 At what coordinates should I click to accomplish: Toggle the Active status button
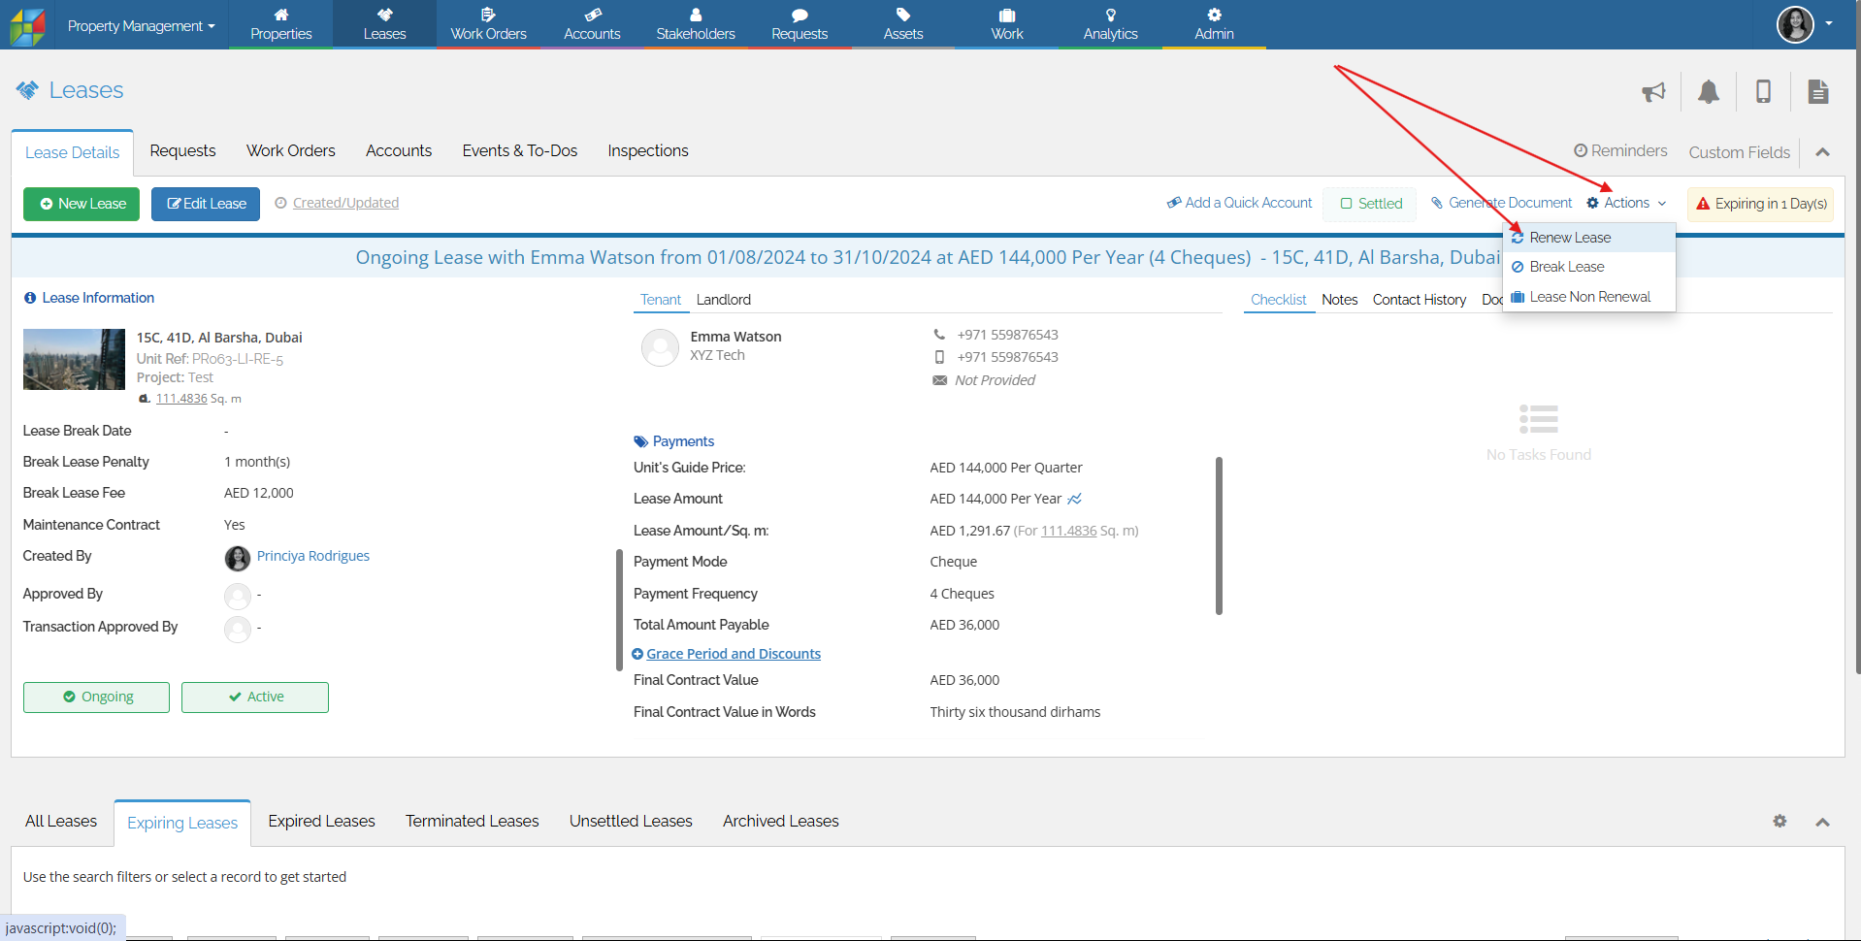[255, 697]
